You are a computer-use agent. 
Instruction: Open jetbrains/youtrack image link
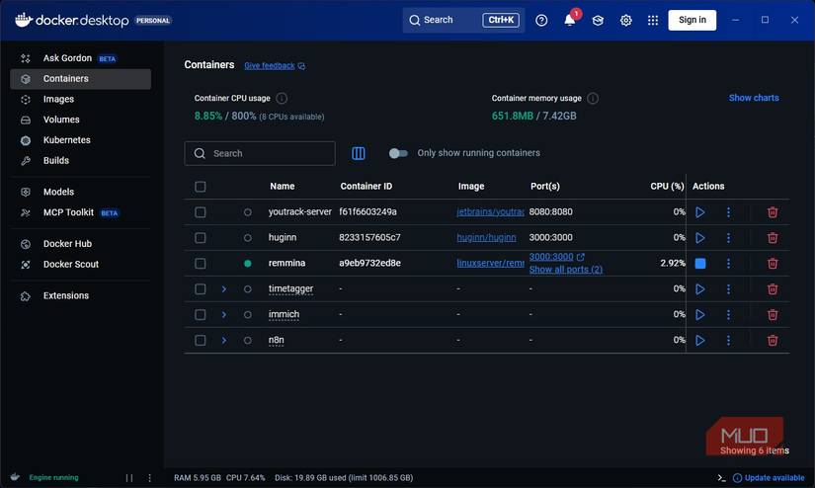490,212
